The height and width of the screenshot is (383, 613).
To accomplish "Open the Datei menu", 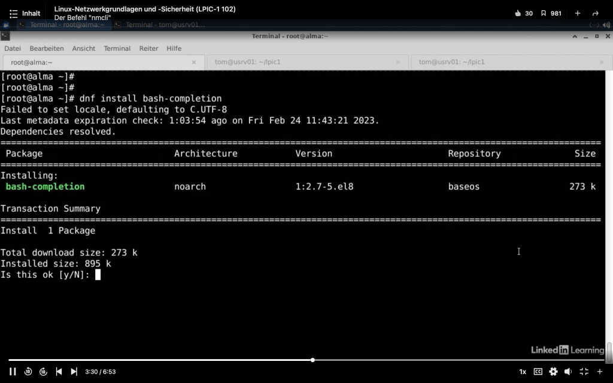I will pos(12,48).
